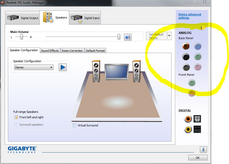Click the right front speaker in room
Image resolution: width=229 pixels, height=164 pixels.
pos(137,71)
